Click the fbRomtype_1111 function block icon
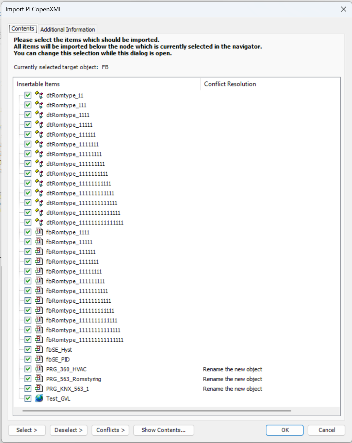 [38, 232]
